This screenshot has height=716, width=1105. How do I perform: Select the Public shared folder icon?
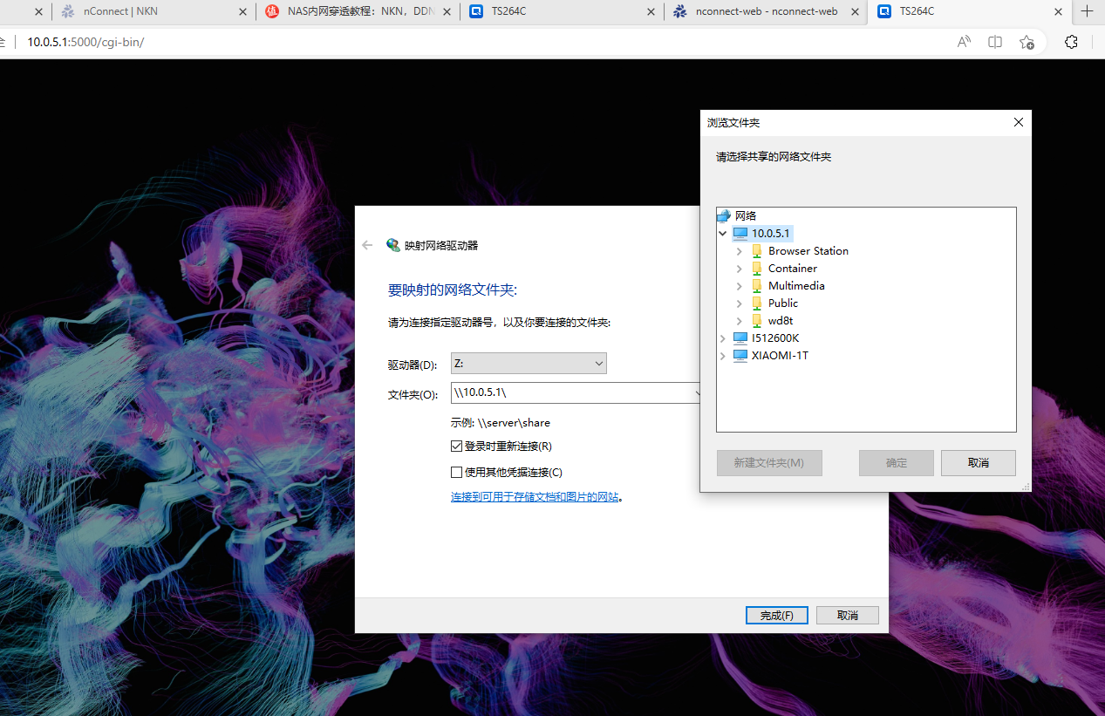click(x=756, y=303)
